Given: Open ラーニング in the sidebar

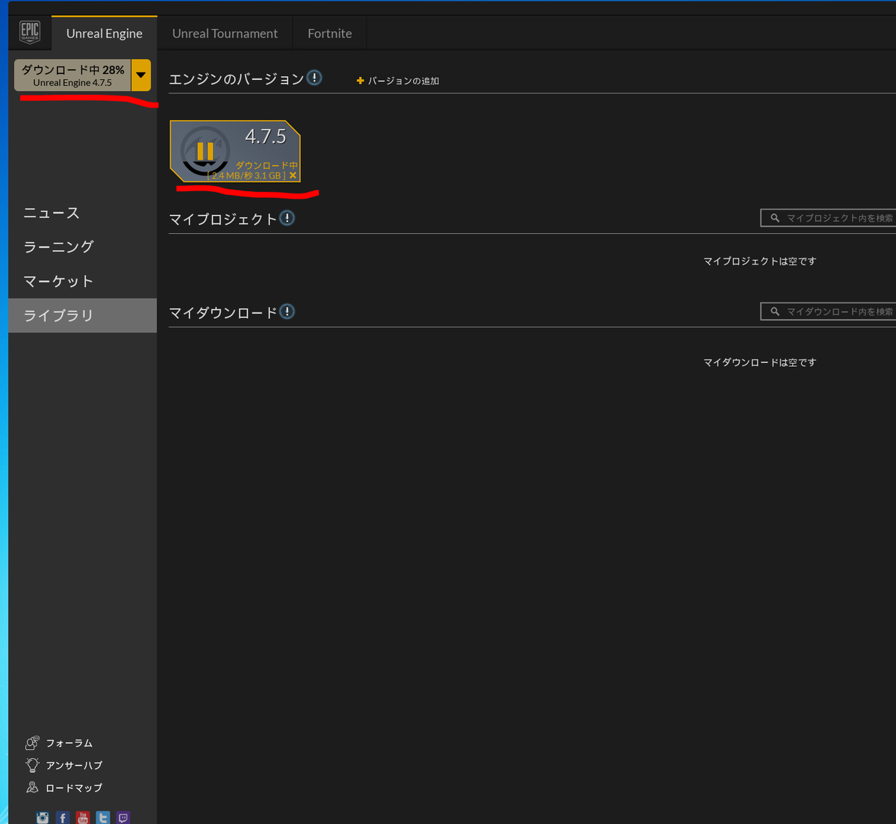Looking at the screenshot, I should click(82, 247).
